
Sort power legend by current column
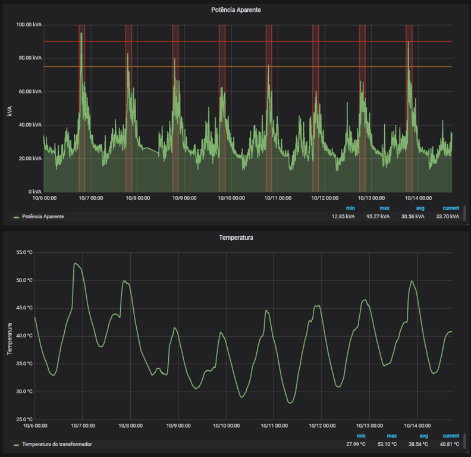point(450,208)
